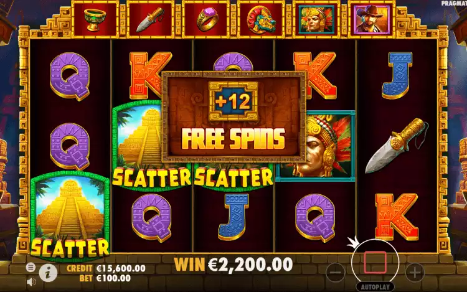Viewport: 467px width, 292px height.
Task: Decrease bet with minus button
Action: pos(336,272)
